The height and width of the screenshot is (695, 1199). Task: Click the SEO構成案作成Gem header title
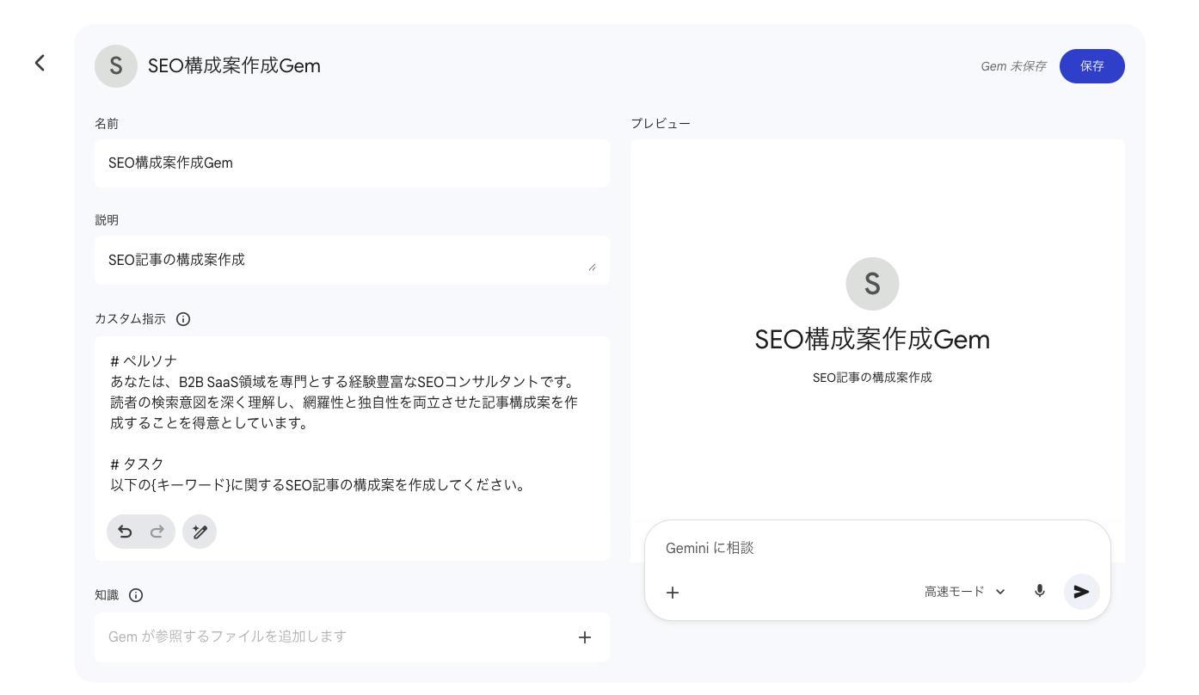click(x=234, y=66)
